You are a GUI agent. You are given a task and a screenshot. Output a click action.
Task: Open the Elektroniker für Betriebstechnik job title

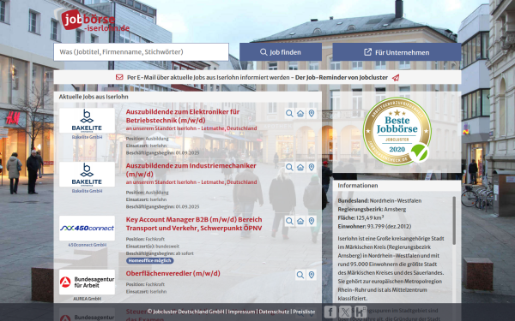[183, 116]
